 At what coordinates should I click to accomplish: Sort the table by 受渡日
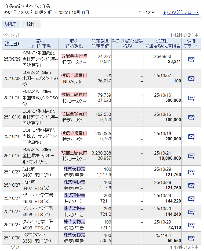[x=162, y=41]
